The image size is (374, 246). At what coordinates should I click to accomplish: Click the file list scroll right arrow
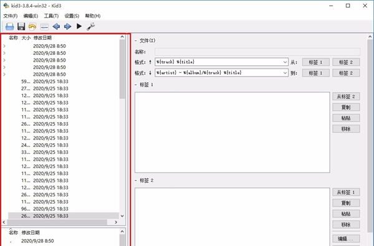(x=116, y=222)
